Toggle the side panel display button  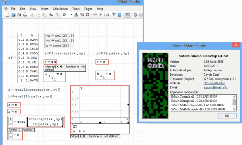pos(127,15)
